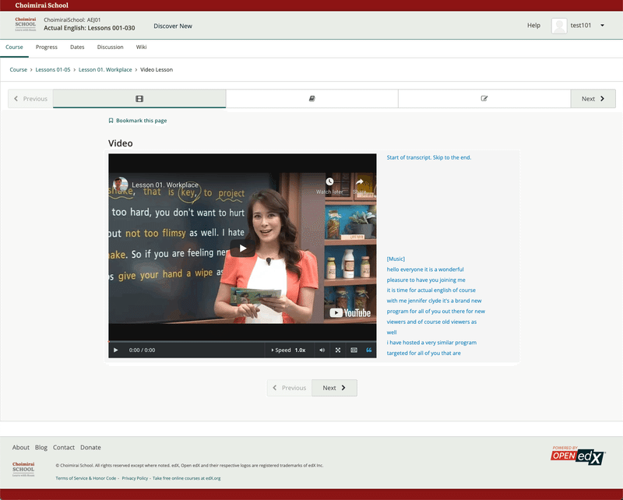Toggle closed captions icon on video

354,350
